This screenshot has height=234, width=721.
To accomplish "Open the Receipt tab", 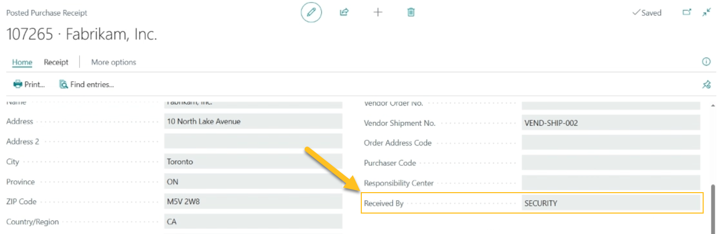I will coord(56,62).
